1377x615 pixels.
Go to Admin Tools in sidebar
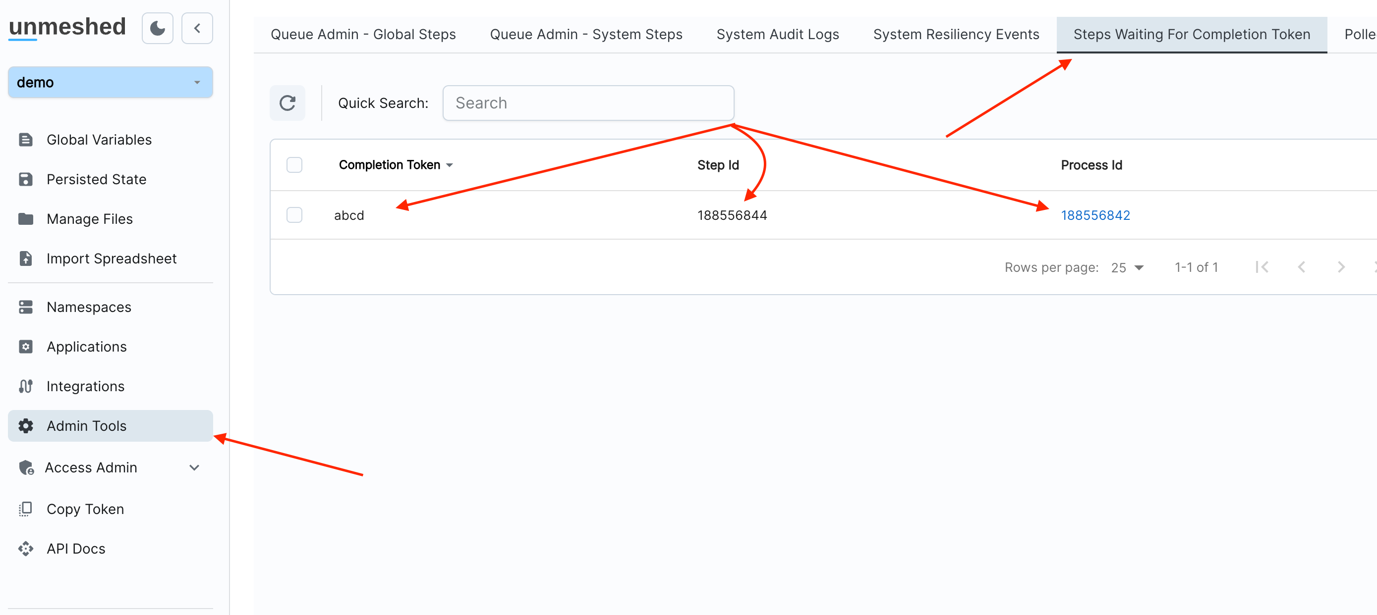tap(87, 426)
